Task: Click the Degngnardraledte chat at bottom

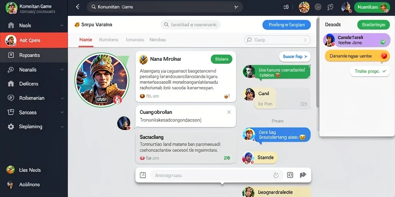Action: 276,192
